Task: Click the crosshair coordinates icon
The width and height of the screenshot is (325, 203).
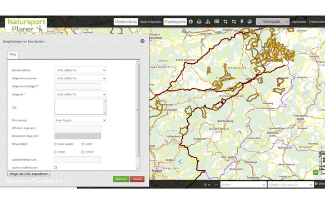Action: pyautogui.click(x=205, y=185)
